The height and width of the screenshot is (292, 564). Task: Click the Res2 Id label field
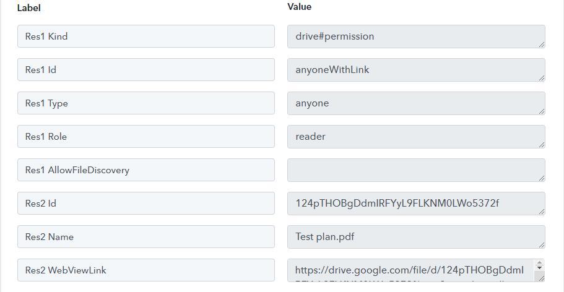tap(146, 204)
